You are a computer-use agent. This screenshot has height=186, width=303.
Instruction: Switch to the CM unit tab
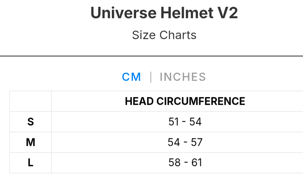click(x=132, y=77)
